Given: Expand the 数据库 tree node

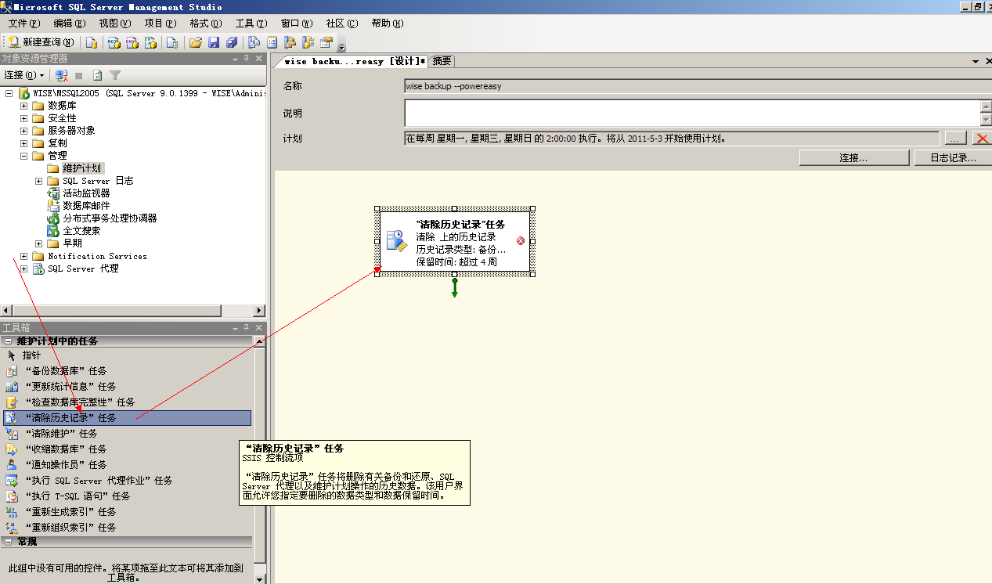Looking at the screenshot, I should coord(24,106).
